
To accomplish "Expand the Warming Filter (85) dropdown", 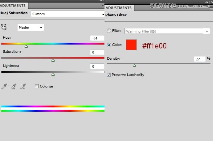I will point(167,31).
